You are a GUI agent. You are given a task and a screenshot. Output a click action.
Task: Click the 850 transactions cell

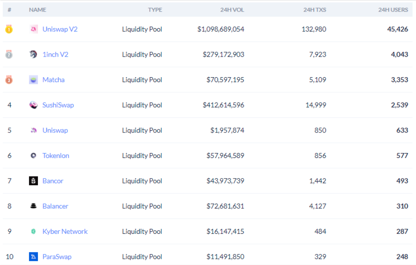pos(320,130)
